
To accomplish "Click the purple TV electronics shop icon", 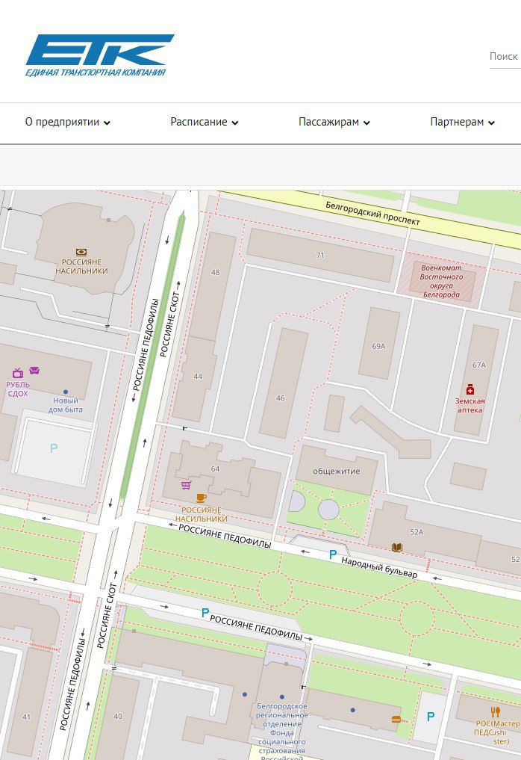I will 18,373.
